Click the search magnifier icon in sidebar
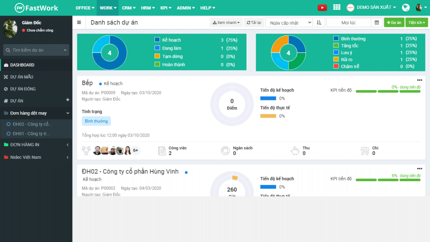The width and height of the screenshot is (430, 242). pos(8,50)
